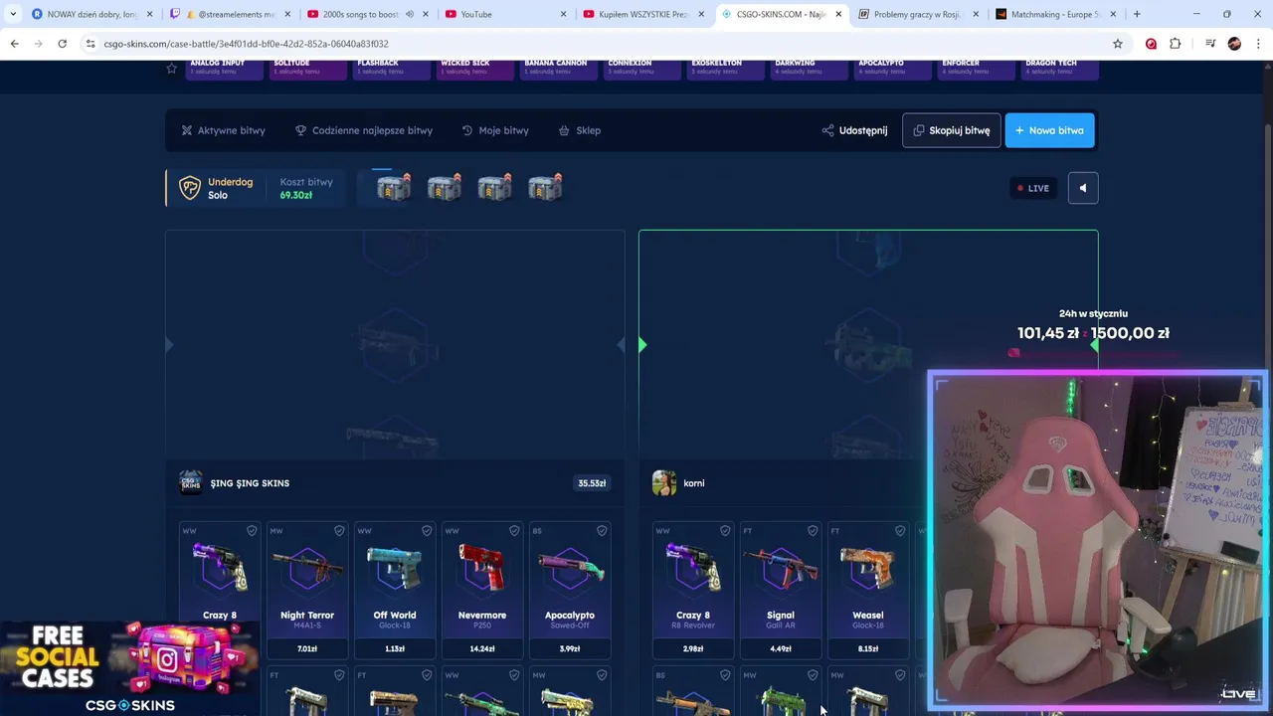
Task: Click Skopiuj bitwę button
Action: pos(952,130)
